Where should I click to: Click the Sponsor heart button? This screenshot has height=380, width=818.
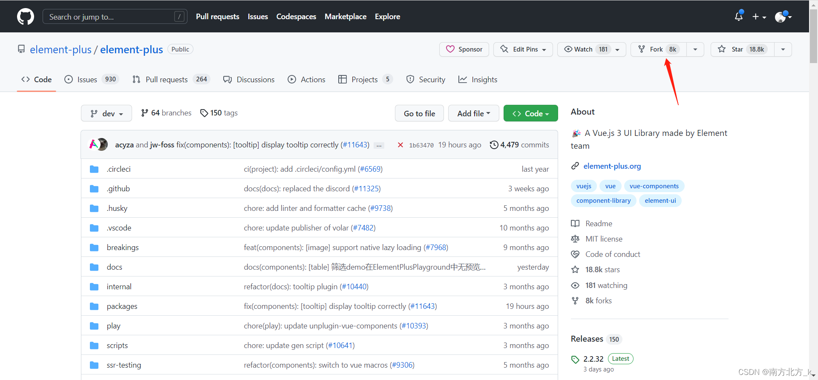pos(464,49)
